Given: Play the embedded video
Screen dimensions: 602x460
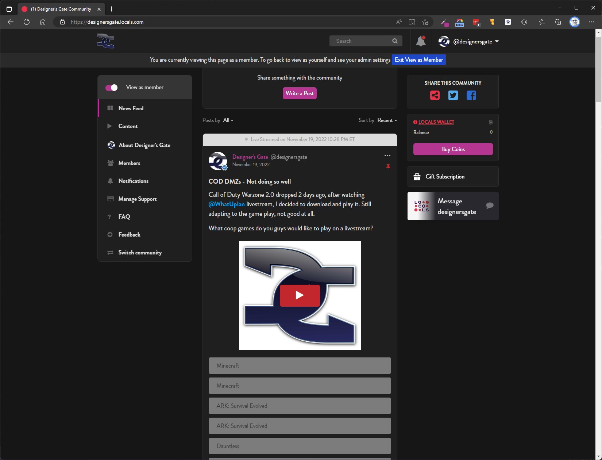Looking at the screenshot, I should pos(300,295).
